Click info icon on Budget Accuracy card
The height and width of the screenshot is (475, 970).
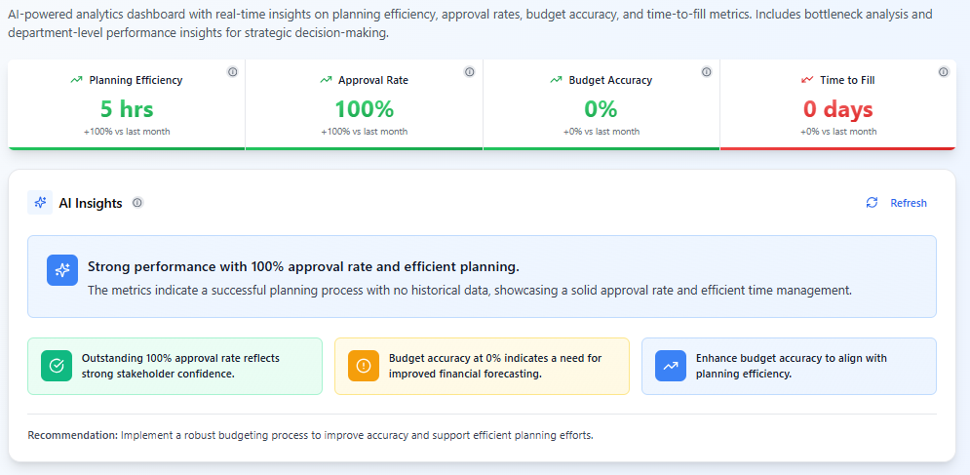pyautogui.click(x=706, y=72)
